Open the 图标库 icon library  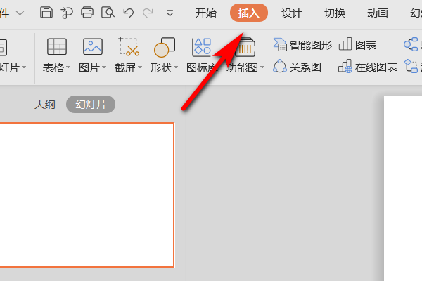[202, 55]
